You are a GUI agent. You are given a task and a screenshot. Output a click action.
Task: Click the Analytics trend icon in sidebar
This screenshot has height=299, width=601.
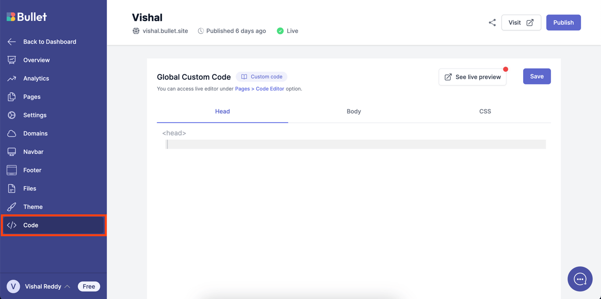[12, 78]
